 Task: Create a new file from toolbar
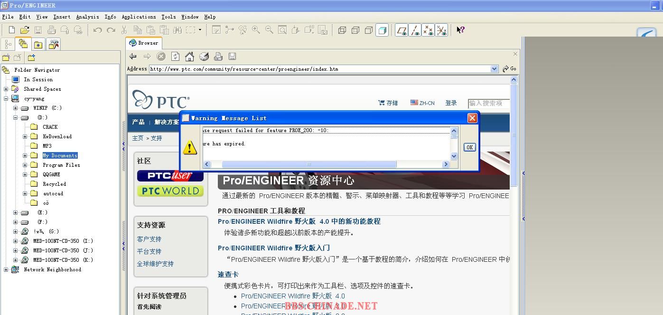click(12, 30)
